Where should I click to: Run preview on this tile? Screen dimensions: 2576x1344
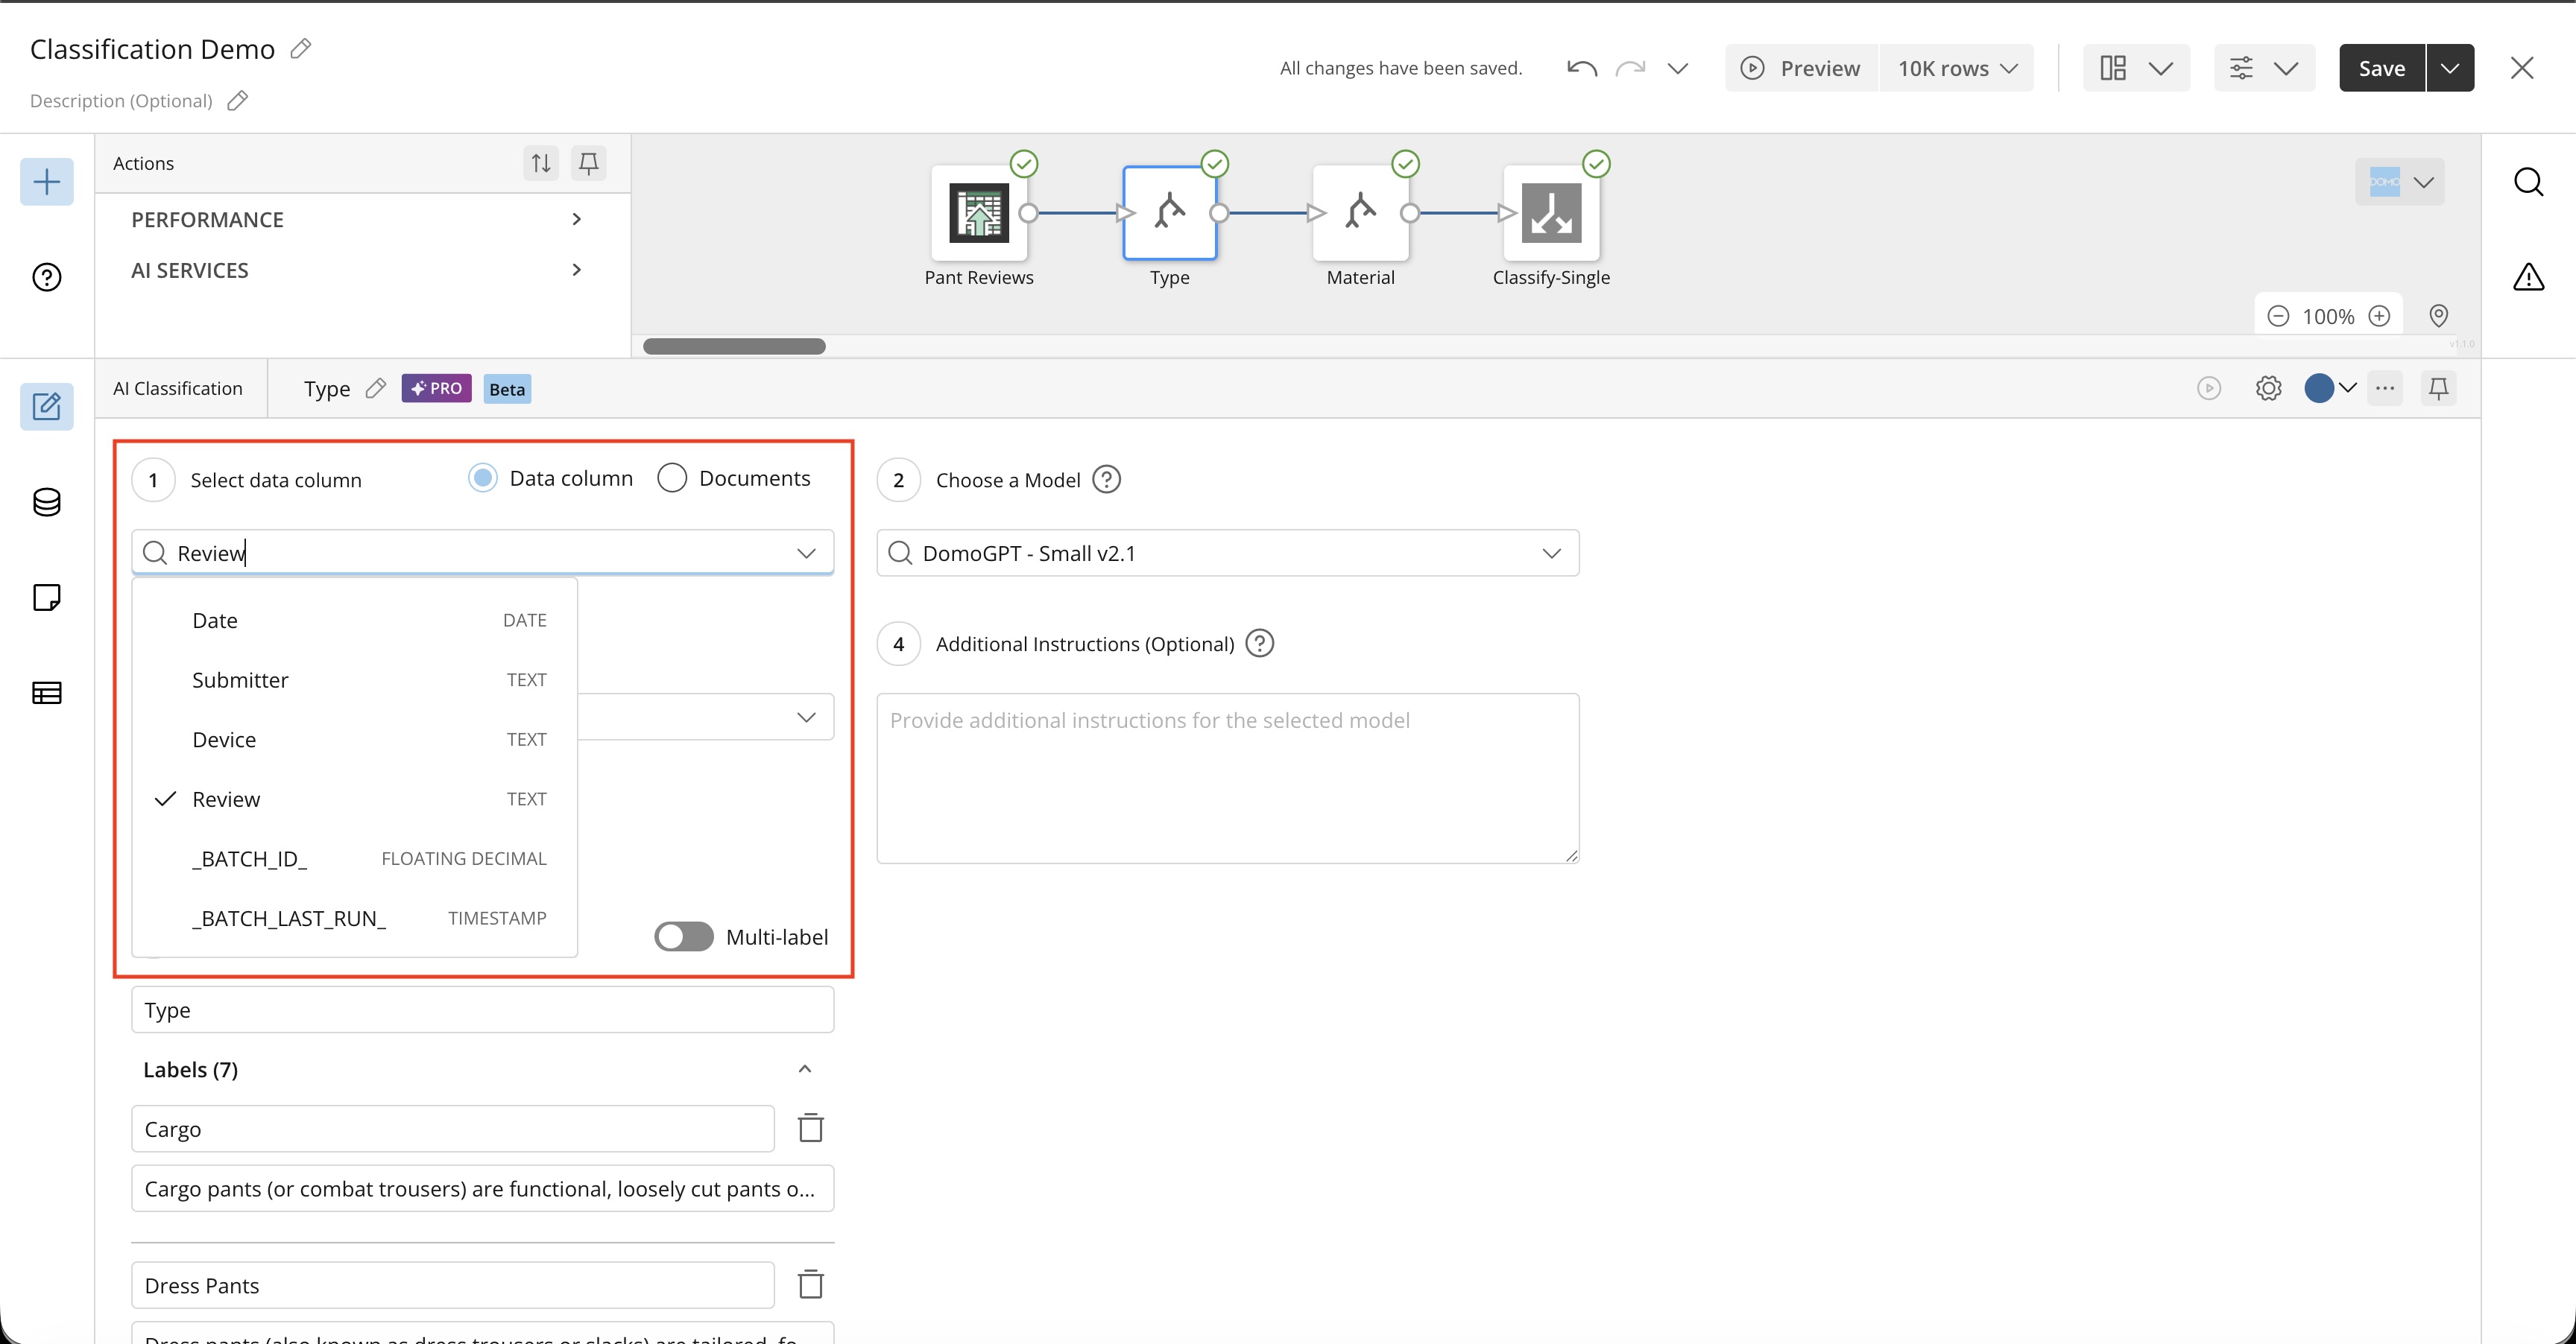point(2209,387)
